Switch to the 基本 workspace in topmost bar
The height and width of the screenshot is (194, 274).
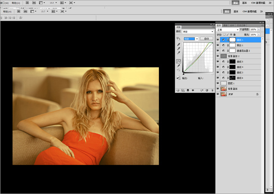tap(244, 3)
